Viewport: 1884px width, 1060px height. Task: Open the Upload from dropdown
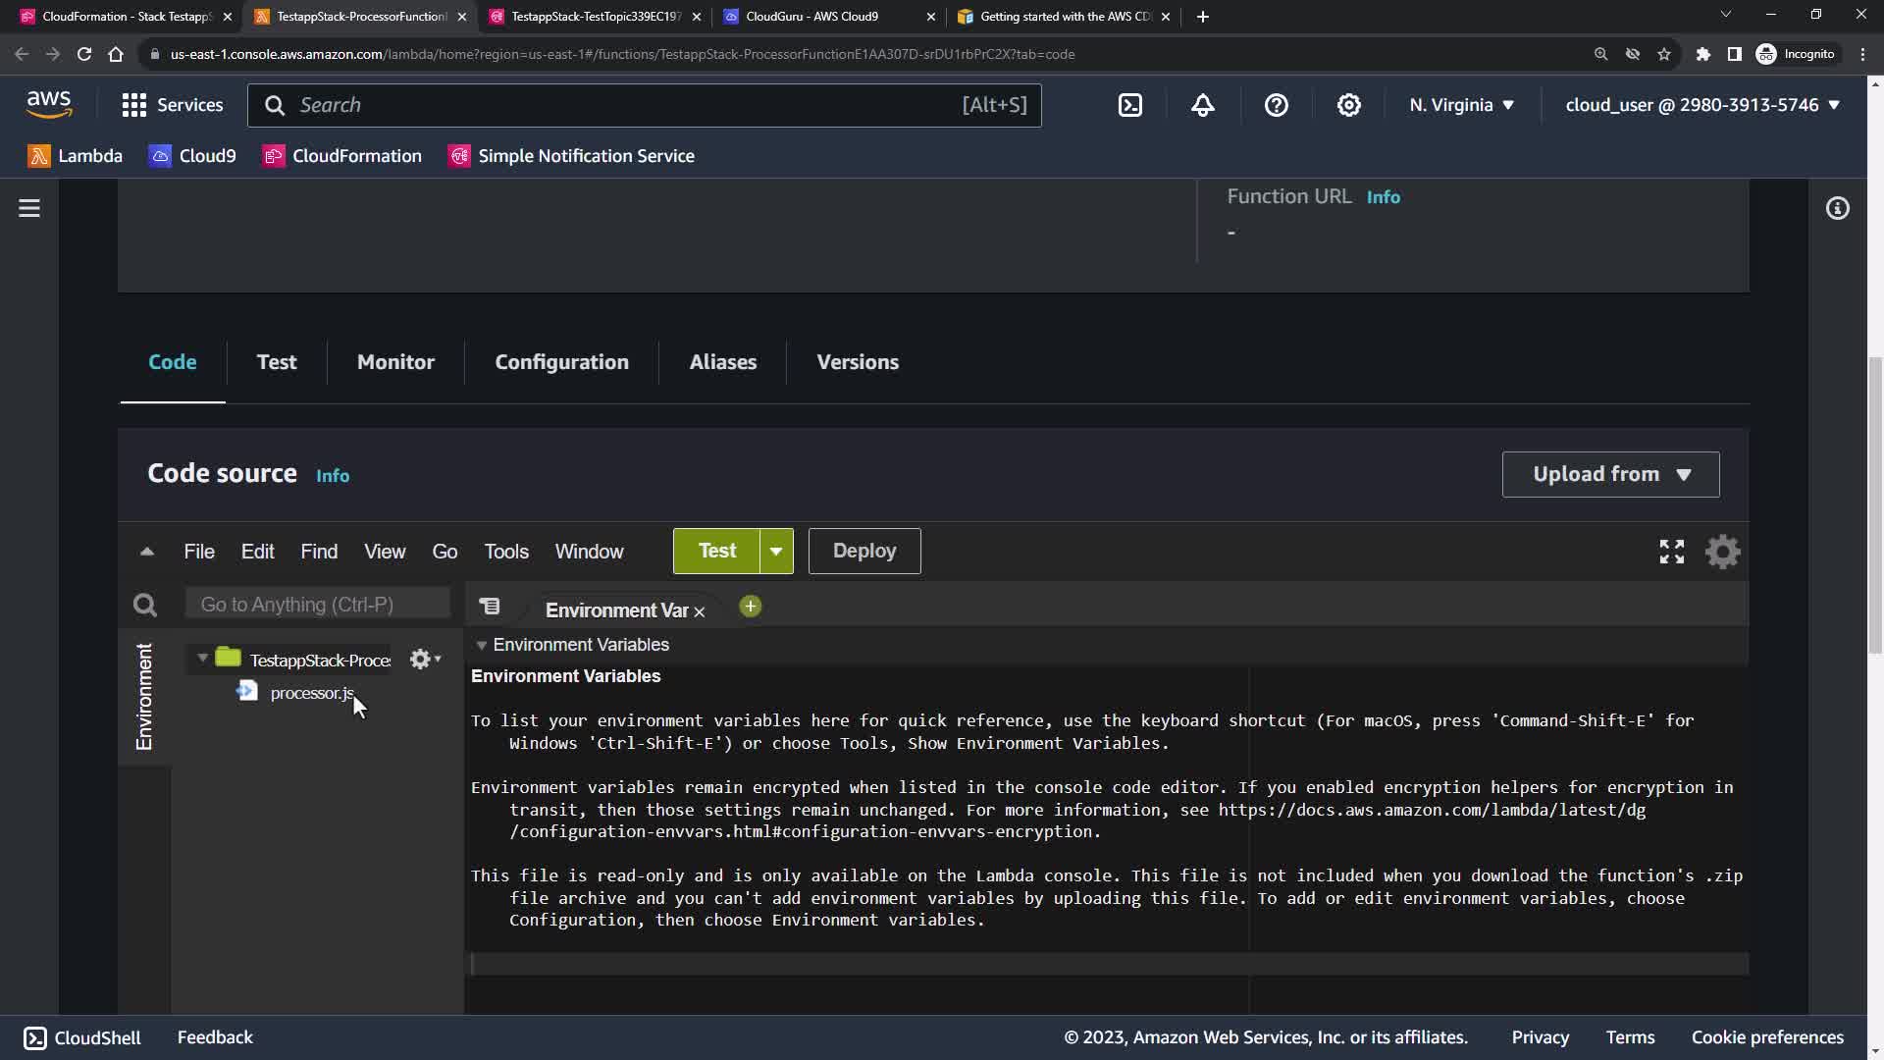1609,474
